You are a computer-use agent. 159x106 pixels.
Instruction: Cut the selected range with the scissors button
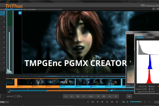[91, 96]
